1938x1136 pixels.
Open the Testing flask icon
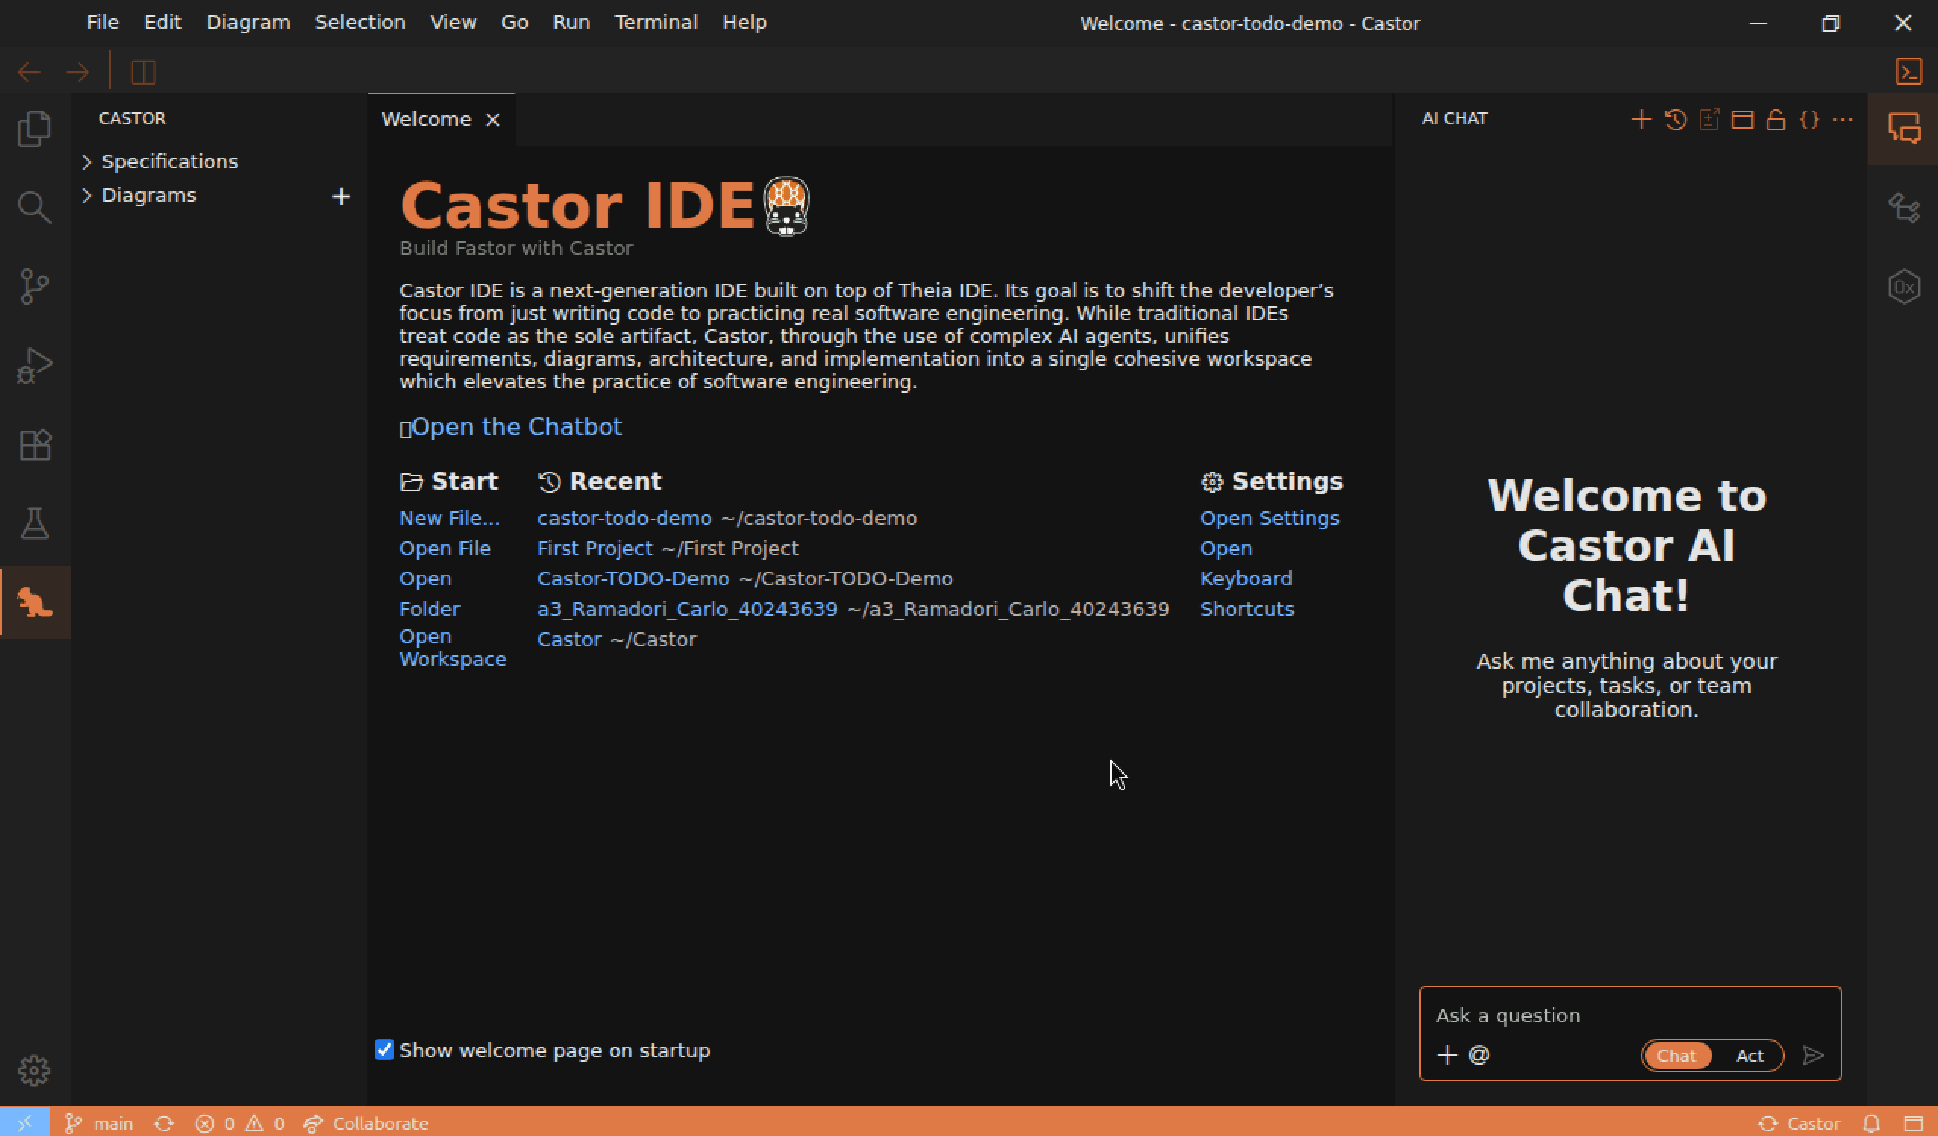point(35,523)
